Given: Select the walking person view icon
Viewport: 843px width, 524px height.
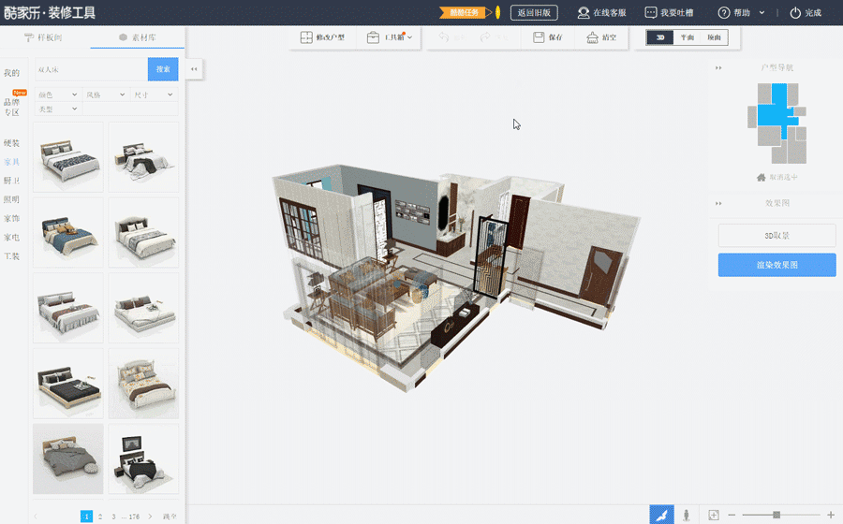Looking at the screenshot, I should pos(687,516).
